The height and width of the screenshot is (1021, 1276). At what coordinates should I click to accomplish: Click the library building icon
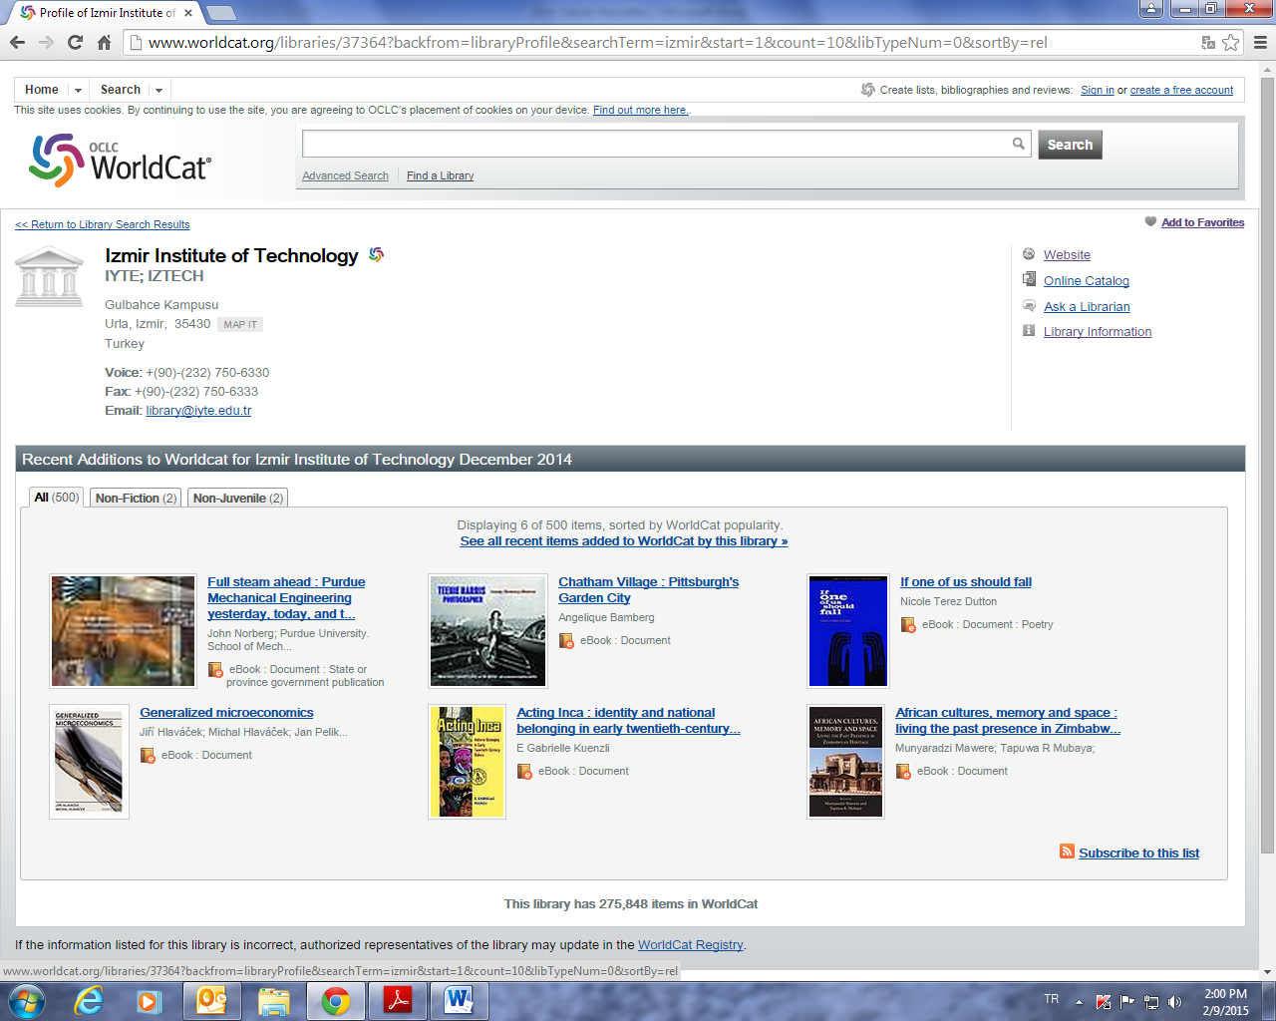[x=49, y=276]
